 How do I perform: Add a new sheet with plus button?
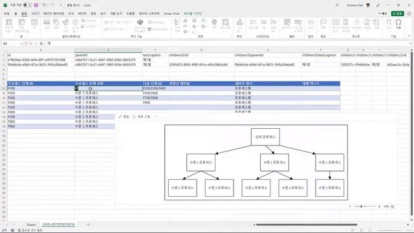88,225
